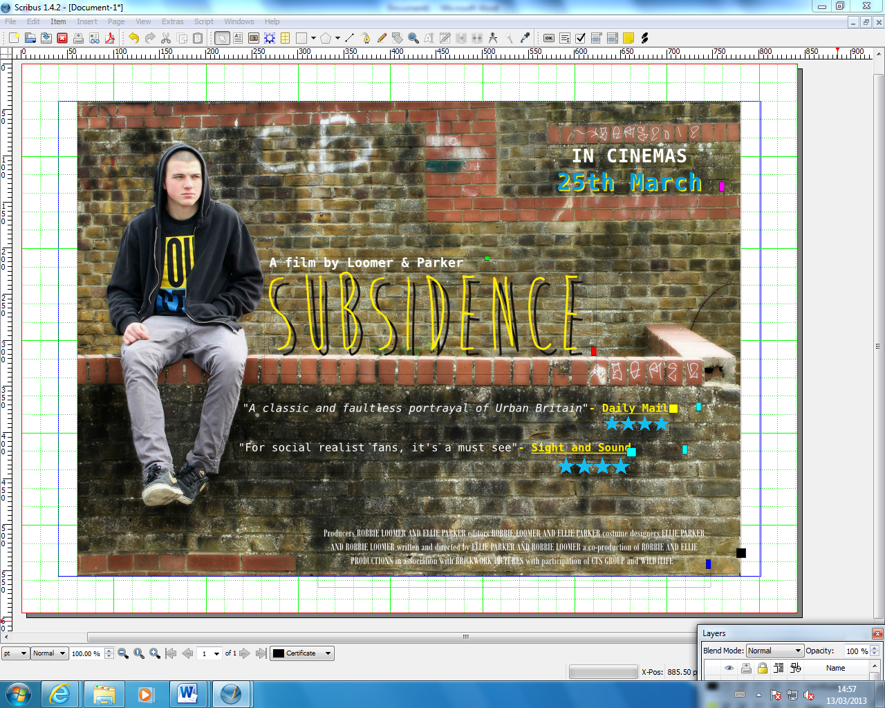Insert a PDF text field
Image resolution: width=885 pixels, height=708 pixels.
[x=565, y=38]
